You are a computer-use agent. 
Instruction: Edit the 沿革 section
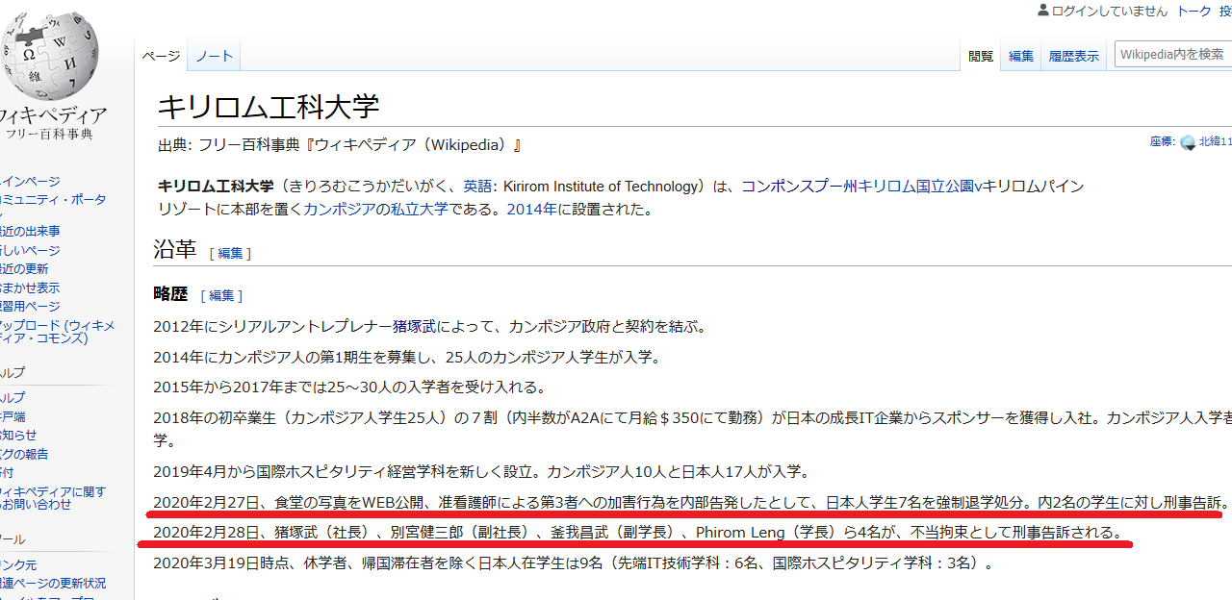click(230, 253)
